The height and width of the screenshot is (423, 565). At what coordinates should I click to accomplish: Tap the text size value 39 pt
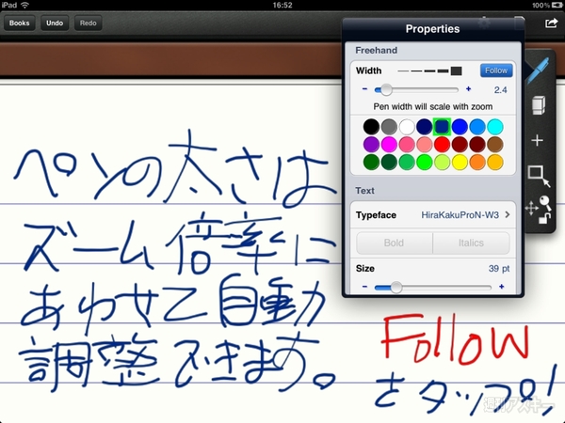point(499,269)
